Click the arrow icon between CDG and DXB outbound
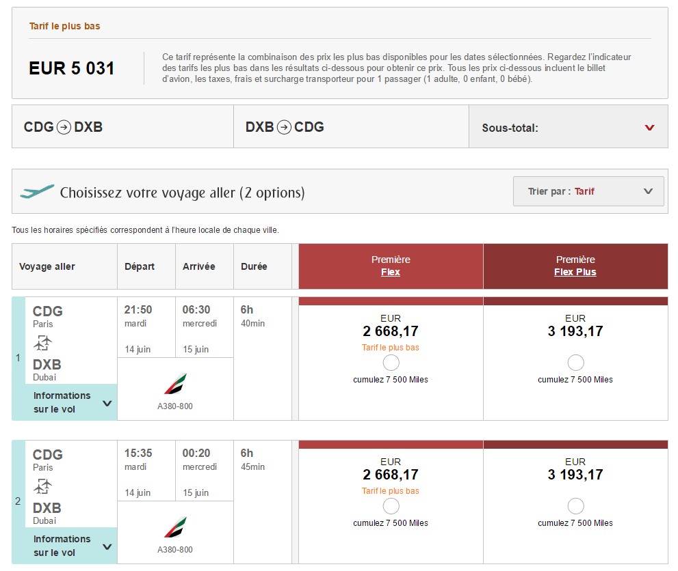Screen dimensions: 678x571 [x=64, y=127]
